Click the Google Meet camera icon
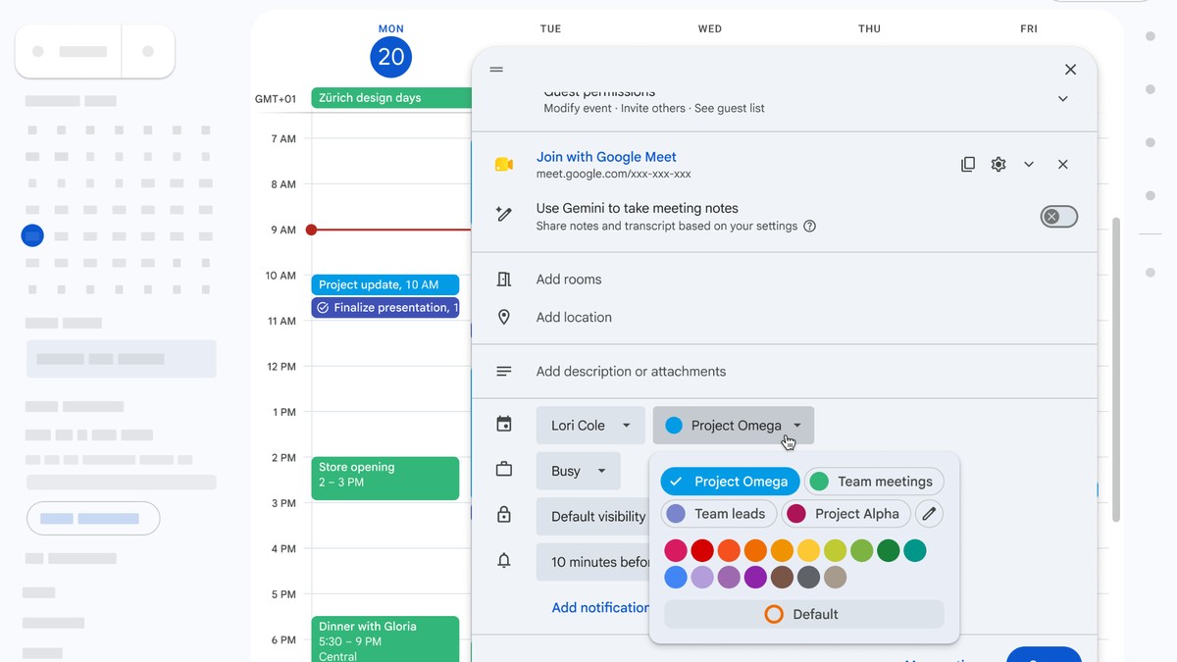Screen dimensions: 1177x662 504,165
